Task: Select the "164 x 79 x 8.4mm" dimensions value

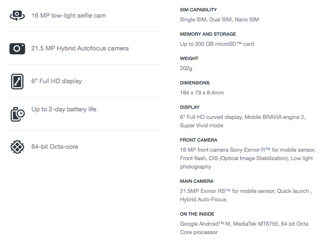Action: point(202,92)
